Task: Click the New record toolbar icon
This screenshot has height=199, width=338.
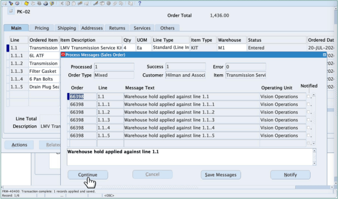Action: pos(4,3)
